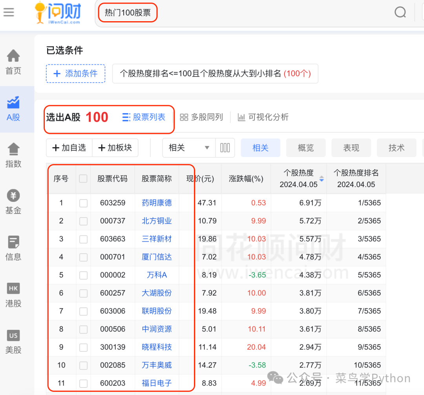
Task: Open stock link 药明康德
Action: coord(157,203)
